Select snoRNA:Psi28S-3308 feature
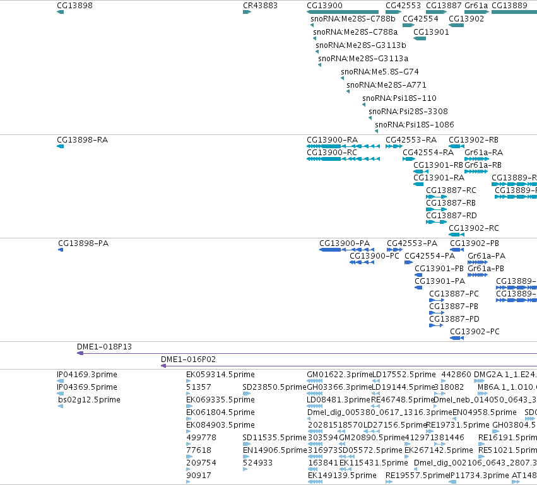 click(370, 118)
